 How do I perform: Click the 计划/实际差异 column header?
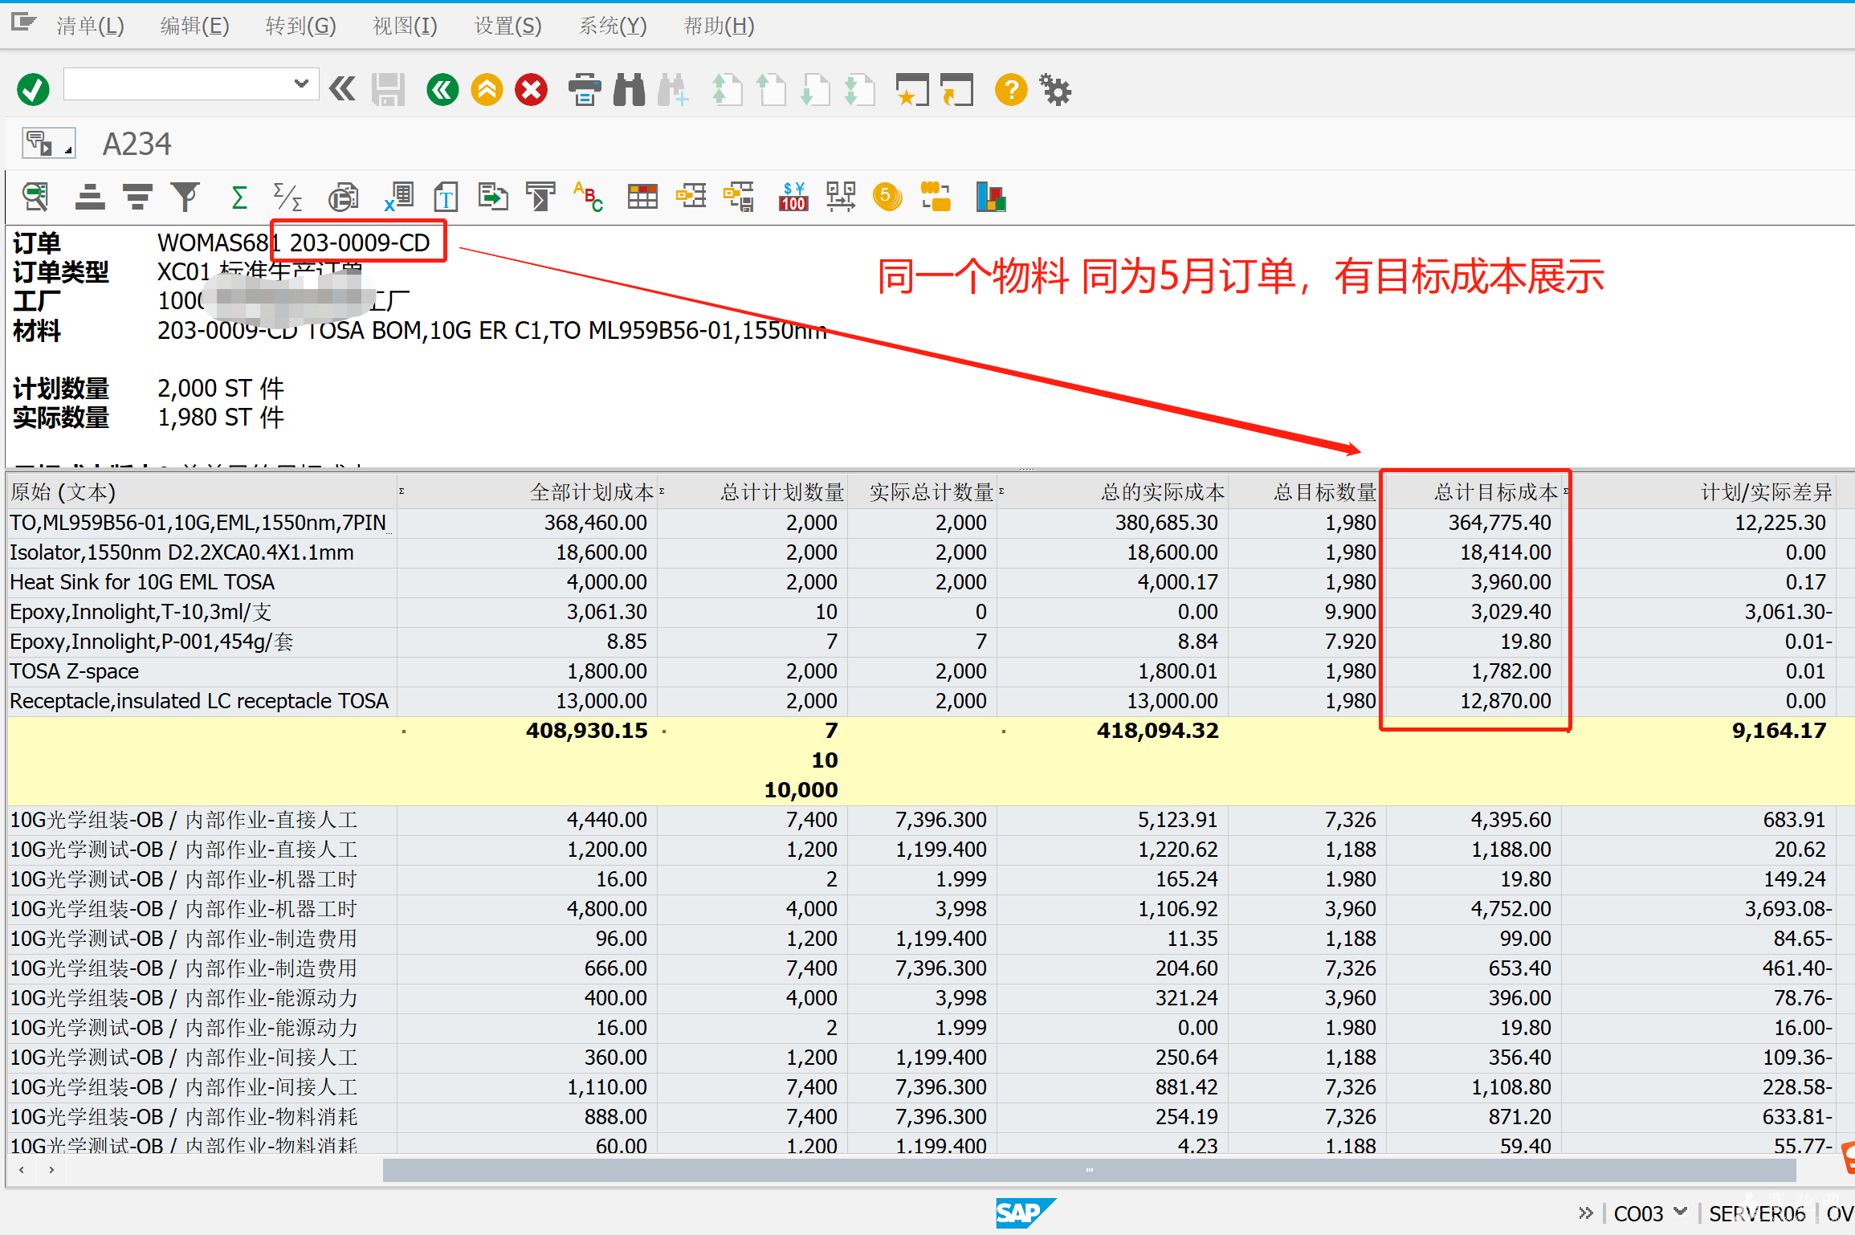pos(1699,491)
